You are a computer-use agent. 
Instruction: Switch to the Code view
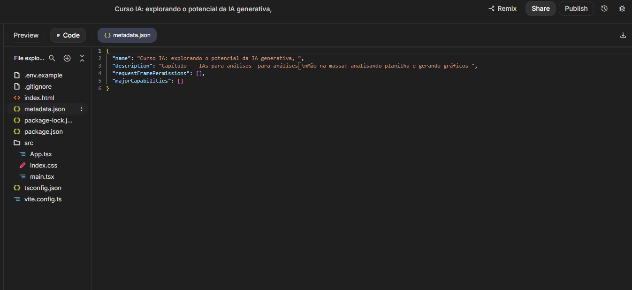tap(68, 35)
